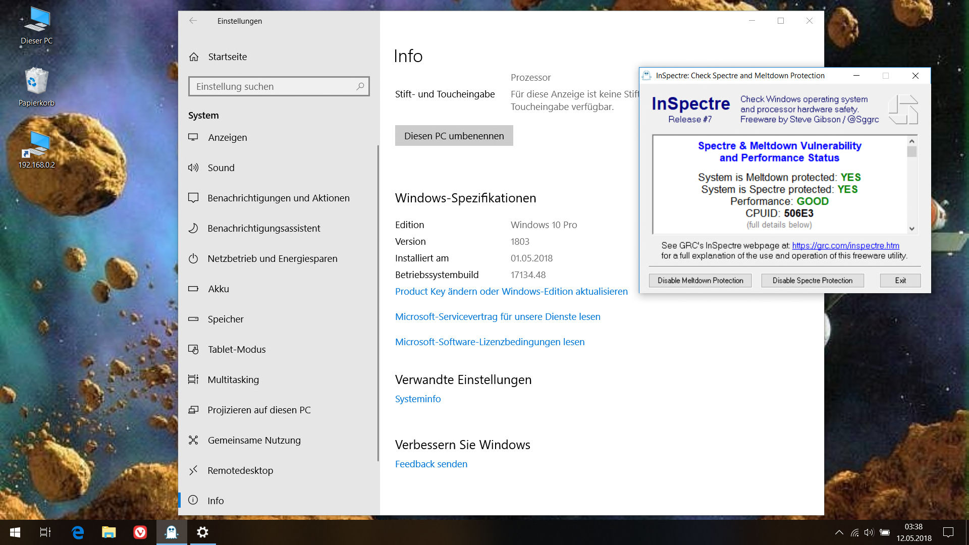
Task: Open the Sound settings icon in sidebar
Action: coord(193,168)
